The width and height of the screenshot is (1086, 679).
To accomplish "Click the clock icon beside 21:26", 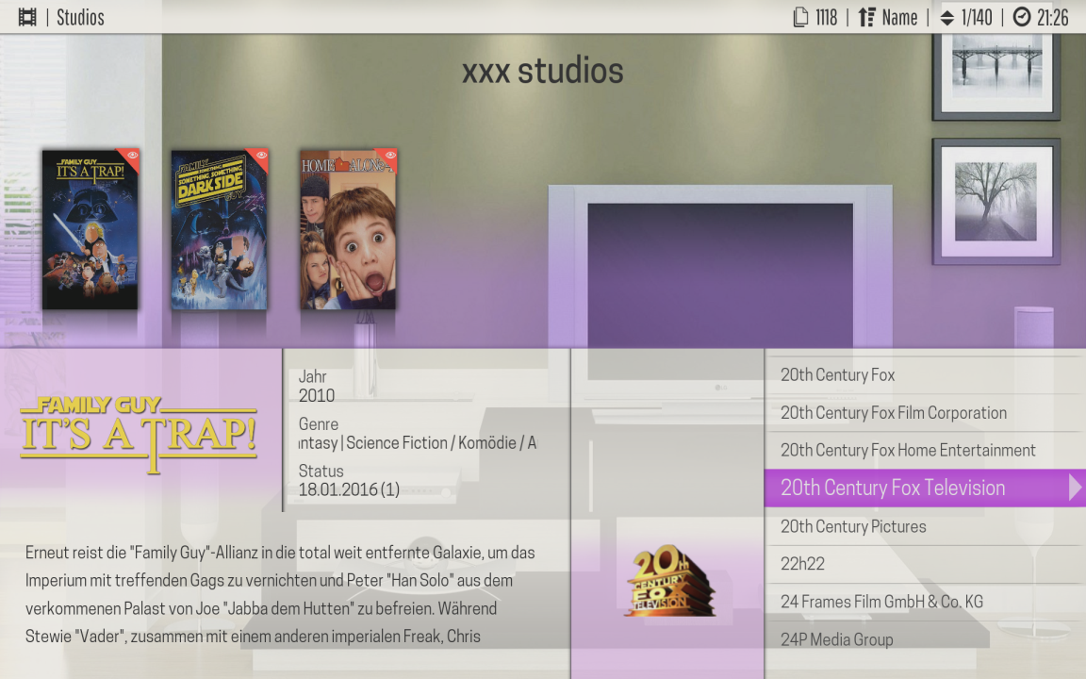I will [1022, 17].
